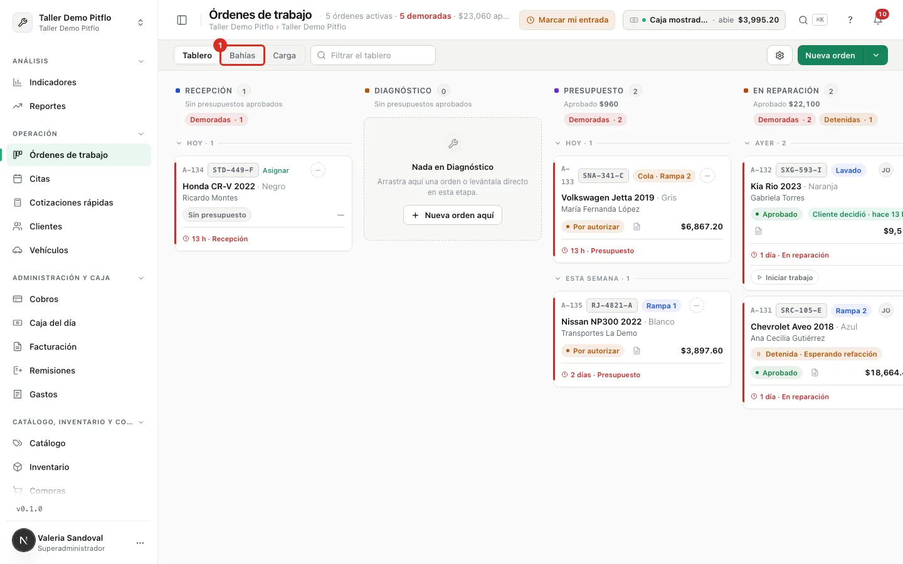Viewport: 903px width, 564px height.
Task: Open the help question mark icon
Action: [850, 20]
